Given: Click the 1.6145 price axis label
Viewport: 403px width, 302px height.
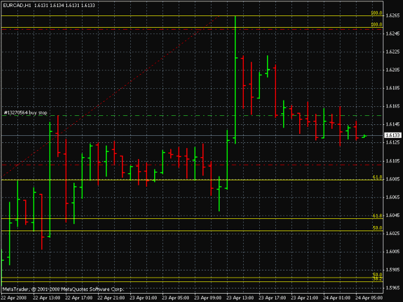Looking at the screenshot, I should 393,124.
